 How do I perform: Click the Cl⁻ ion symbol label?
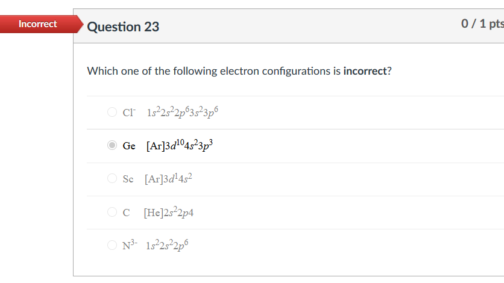129,112
